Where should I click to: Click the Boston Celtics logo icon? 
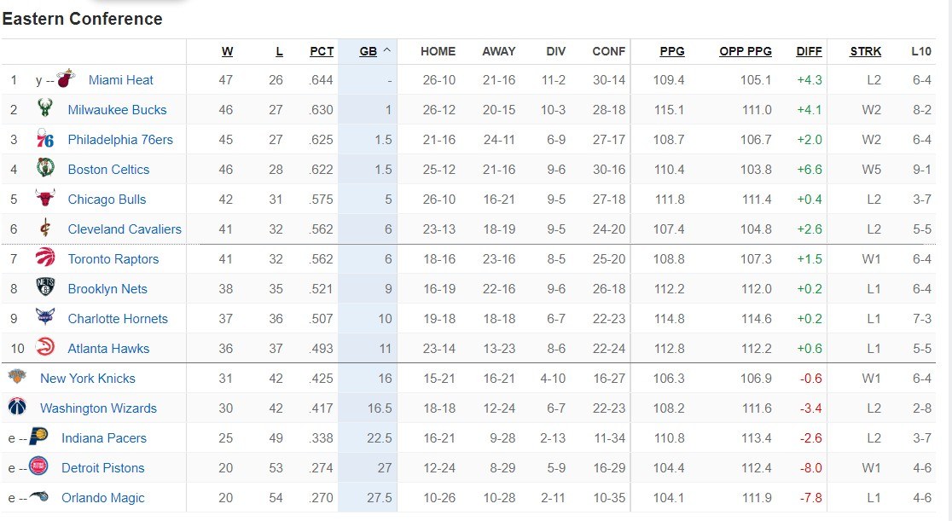45,169
